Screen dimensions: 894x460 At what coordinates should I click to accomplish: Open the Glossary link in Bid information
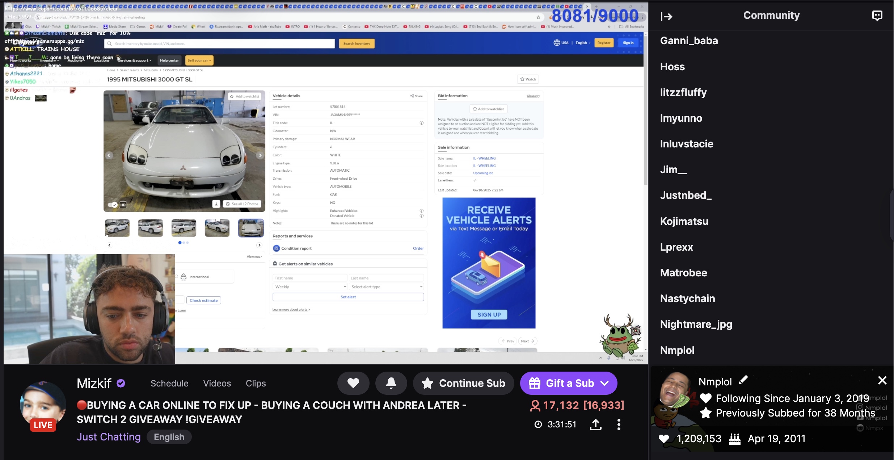pos(533,96)
